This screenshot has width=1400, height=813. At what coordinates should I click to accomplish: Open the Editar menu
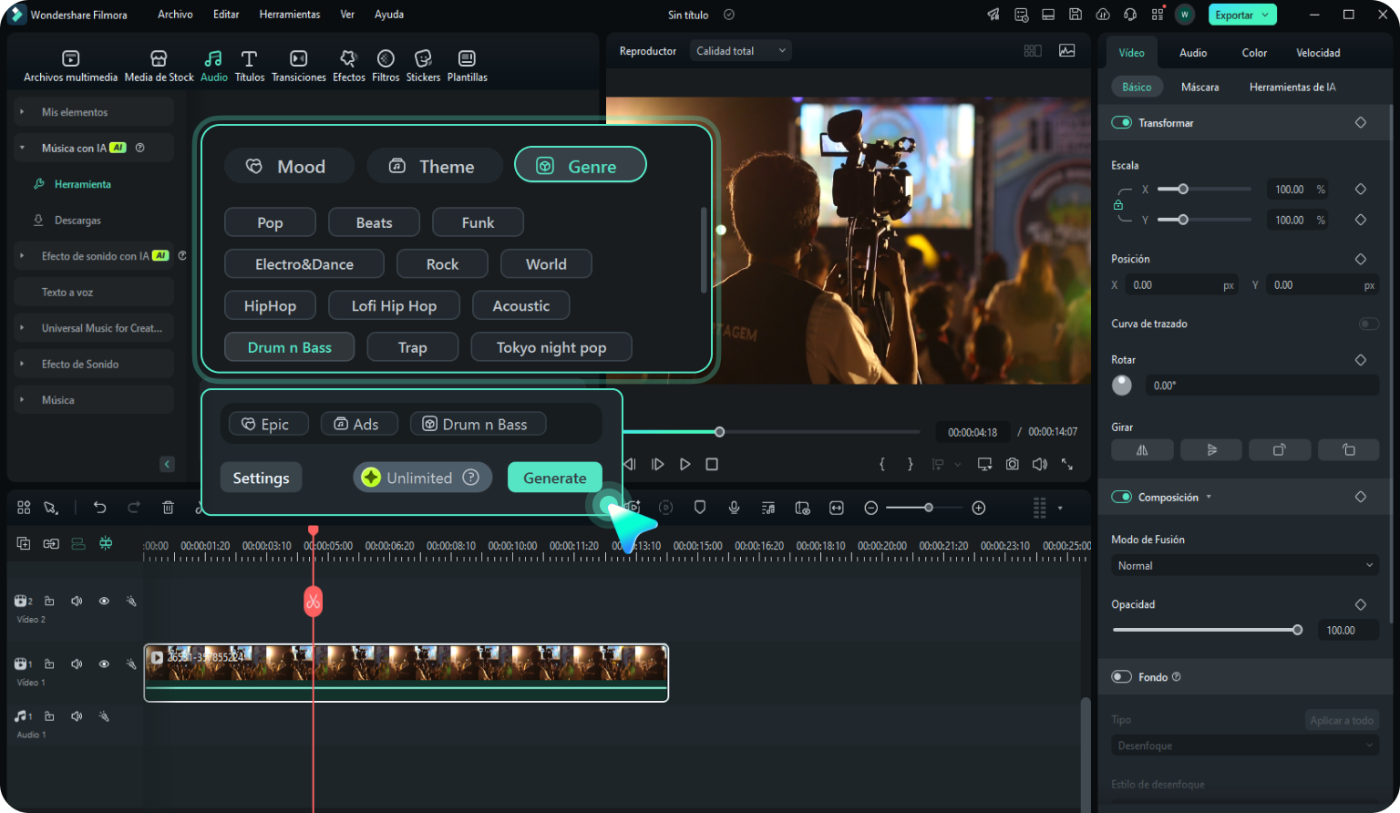(x=226, y=15)
